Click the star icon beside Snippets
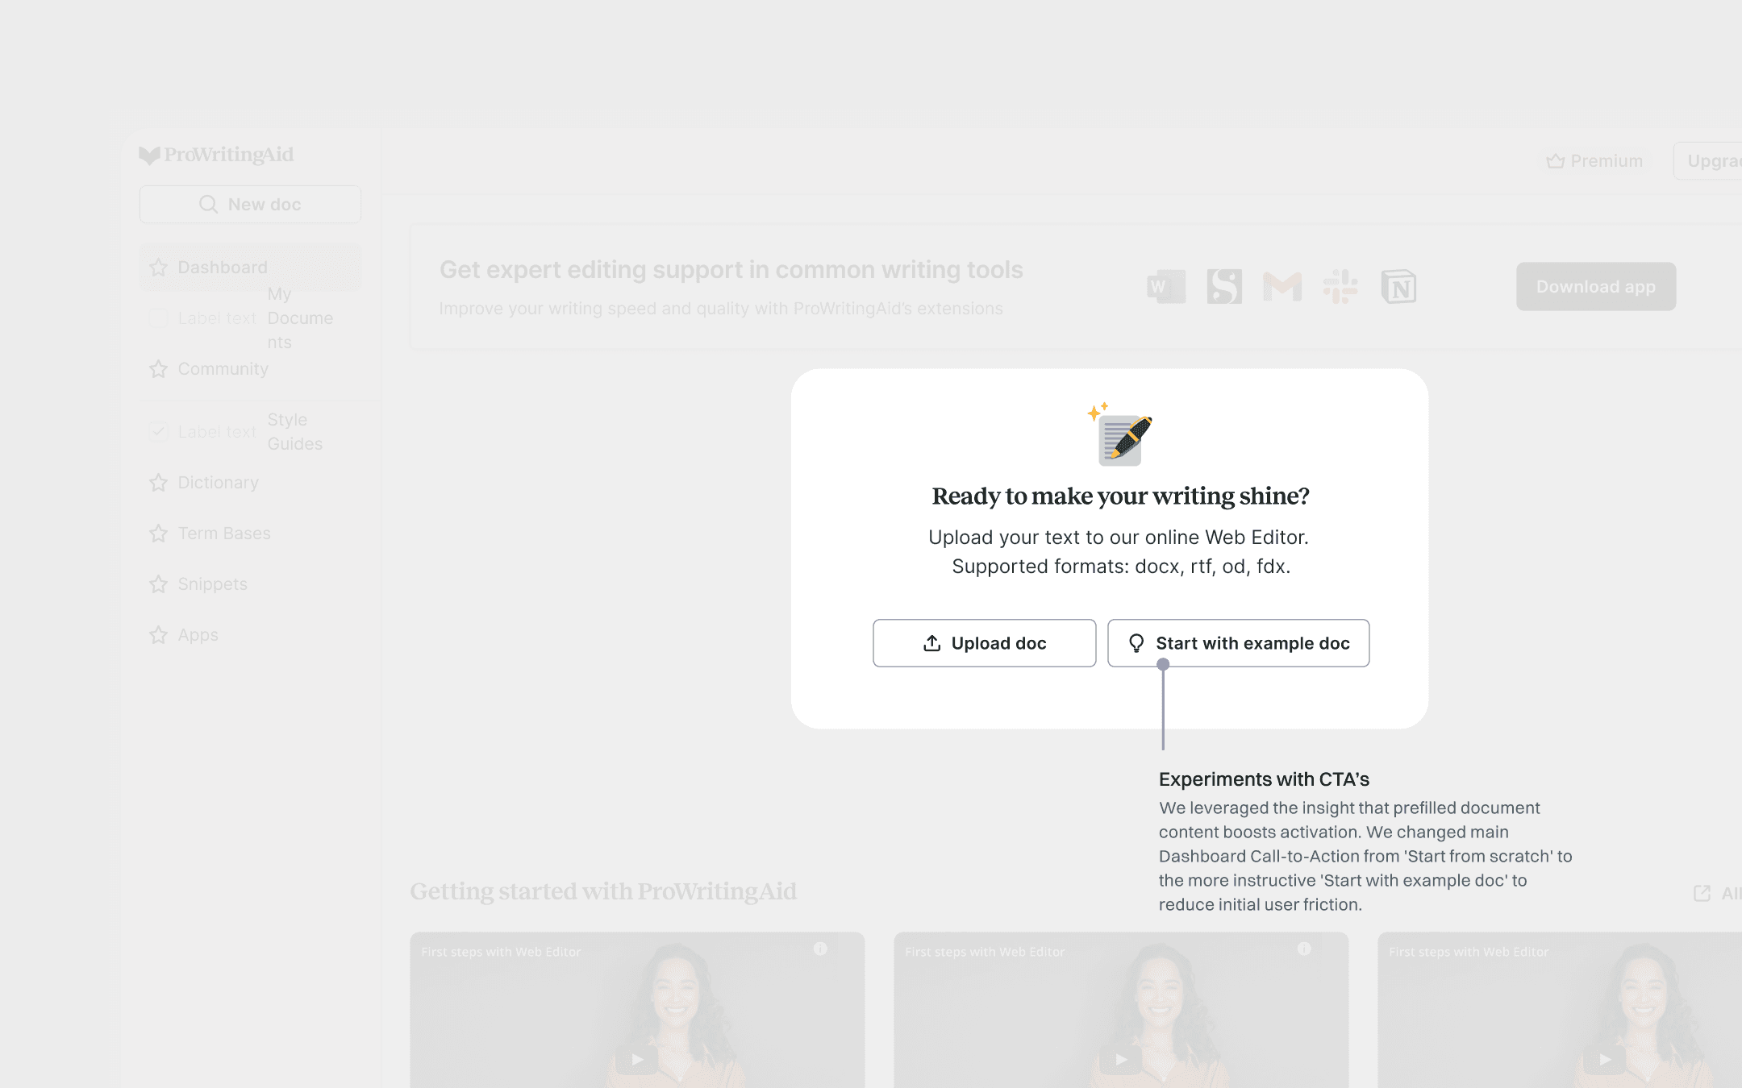1742x1088 pixels. coord(158,584)
